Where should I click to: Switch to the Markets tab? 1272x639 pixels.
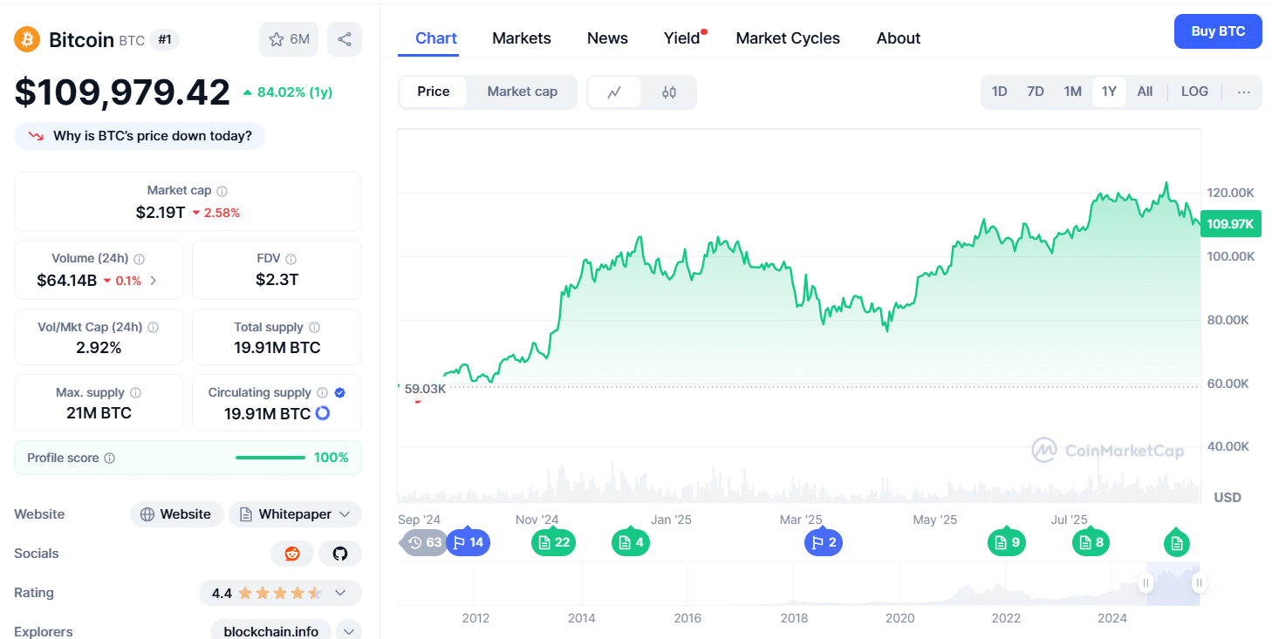click(522, 37)
